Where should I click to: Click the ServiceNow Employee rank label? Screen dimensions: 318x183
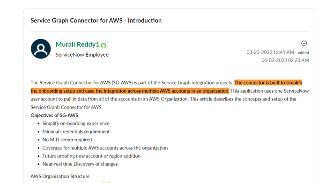[82, 55]
